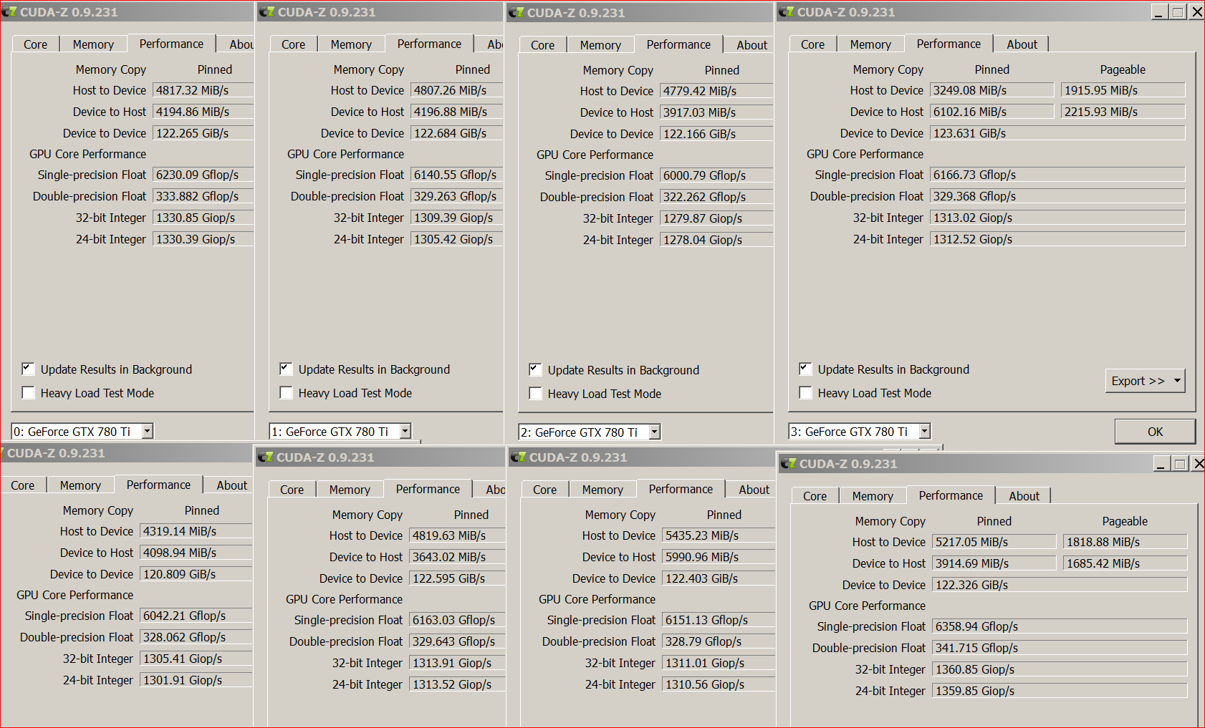Open Core tab in window showing 4819.63 MiB/s
Image resolution: width=1205 pixels, height=728 pixels.
pos(292,490)
